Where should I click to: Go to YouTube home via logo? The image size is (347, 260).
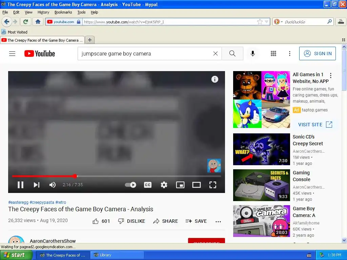click(x=40, y=53)
